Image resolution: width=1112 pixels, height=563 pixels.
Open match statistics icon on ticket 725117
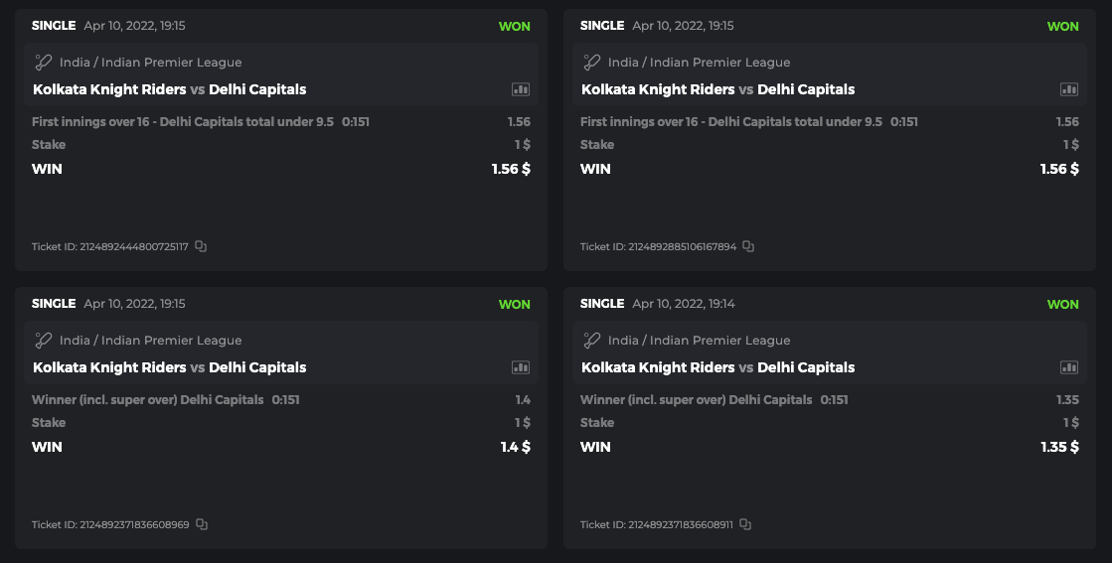pos(521,89)
